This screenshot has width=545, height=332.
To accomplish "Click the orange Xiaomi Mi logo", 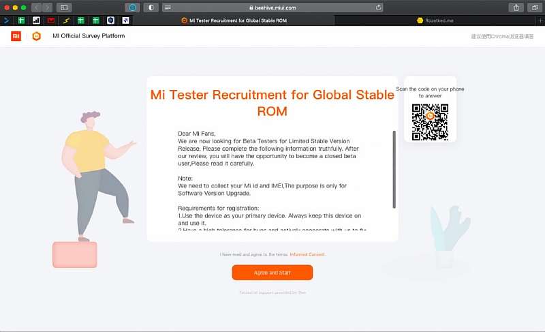I will click(16, 36).
